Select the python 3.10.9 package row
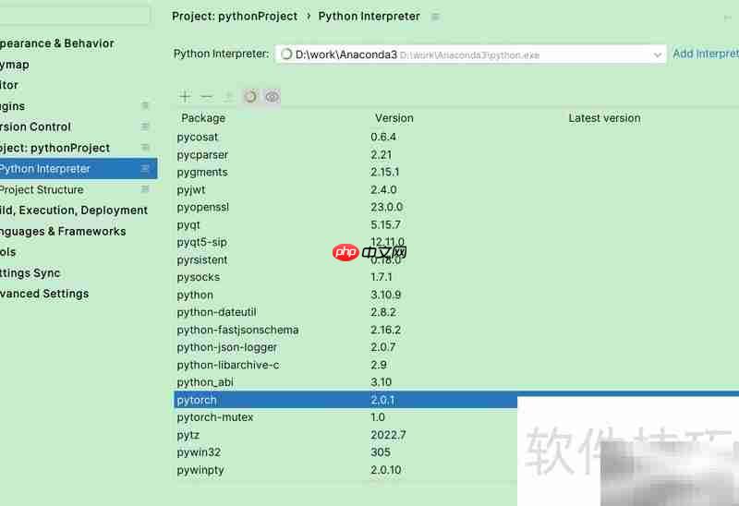Image resolution: width=739 pixels, height=506 pixels. (456, 295)
